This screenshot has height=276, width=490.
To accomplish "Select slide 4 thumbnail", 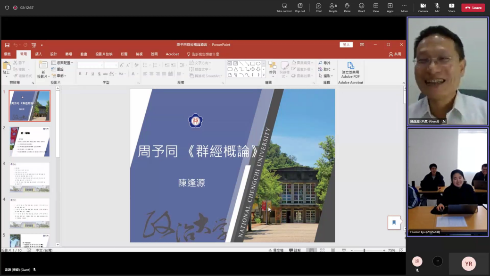I will [x=30, y=213].
